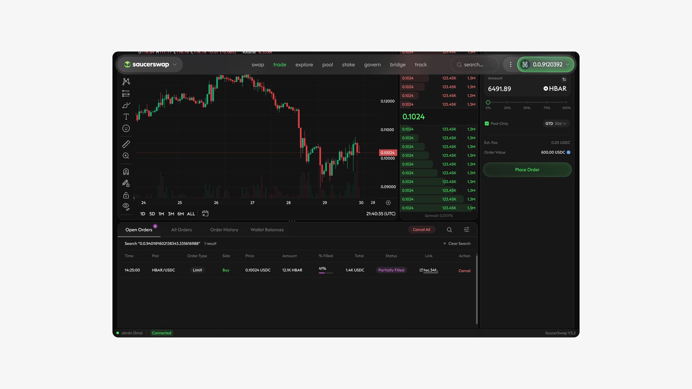Switch to the All Orders tab
The height and width of the screenshot is (389, 692).
181,230
